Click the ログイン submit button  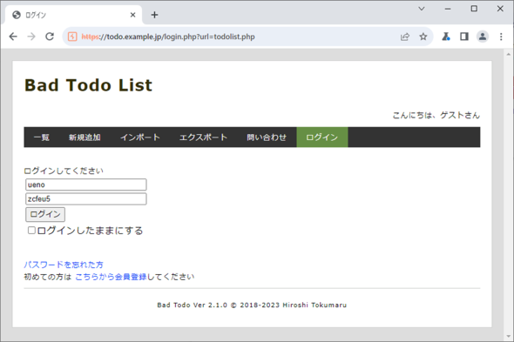[x=45, y=214]
